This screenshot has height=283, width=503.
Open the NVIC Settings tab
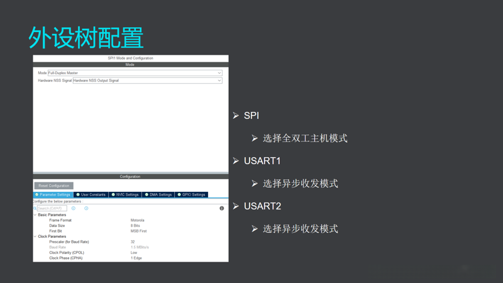pyautogui.click(x=125, y=195)
